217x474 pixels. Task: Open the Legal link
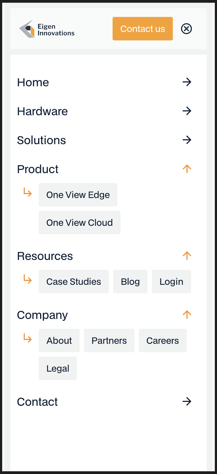coord(58,368)
